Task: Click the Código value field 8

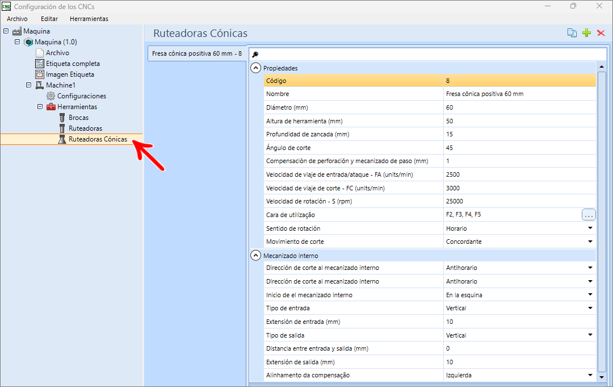Action: pos(519,81)
